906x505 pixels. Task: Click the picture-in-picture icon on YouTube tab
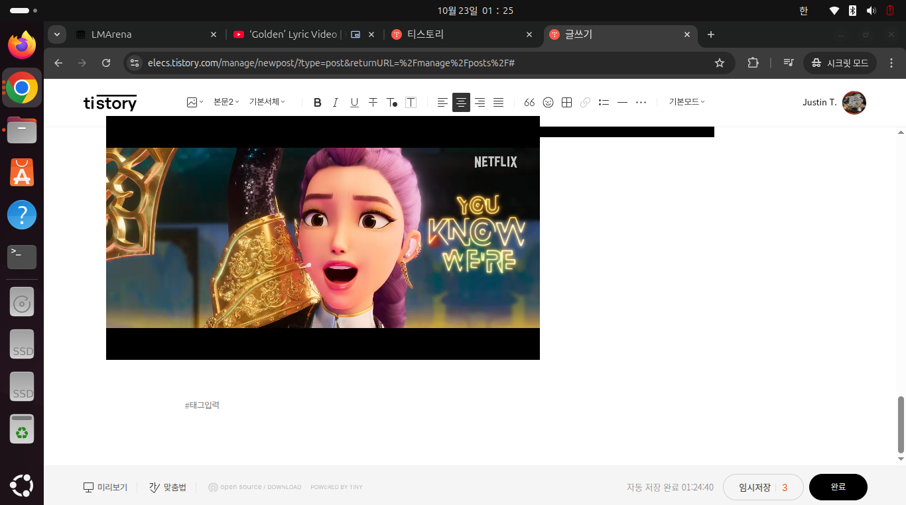coord(356,34)
